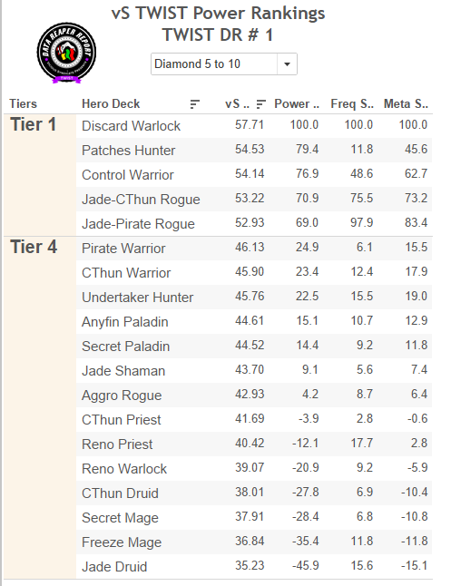Select the Diamond 5 to 10 combo box
451x586 pixels.
tap(224, 63)
